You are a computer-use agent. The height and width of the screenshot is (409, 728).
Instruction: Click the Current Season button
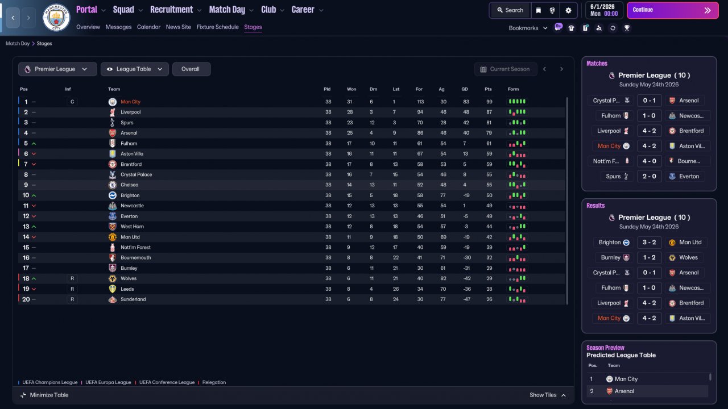click(x=506, y=69)
